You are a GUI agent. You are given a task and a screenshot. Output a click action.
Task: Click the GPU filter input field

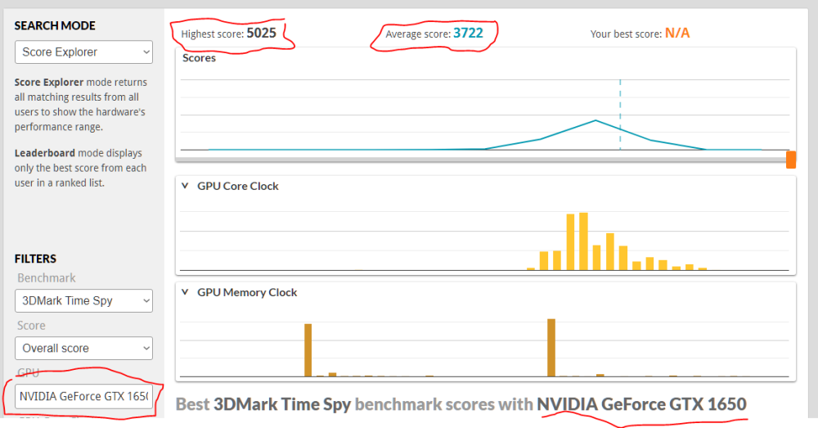pyautogui.click(x=83, y=397)
